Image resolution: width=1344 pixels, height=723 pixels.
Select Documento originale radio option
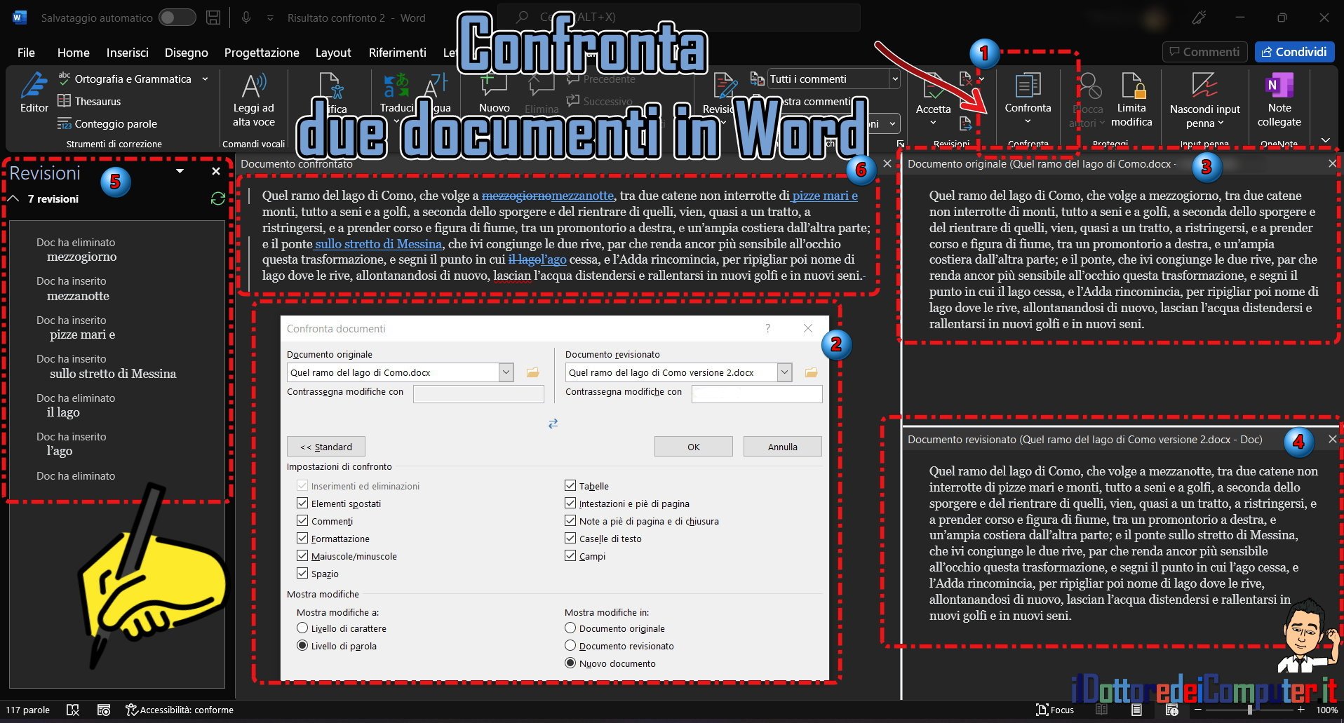click(x=570, y=628)
